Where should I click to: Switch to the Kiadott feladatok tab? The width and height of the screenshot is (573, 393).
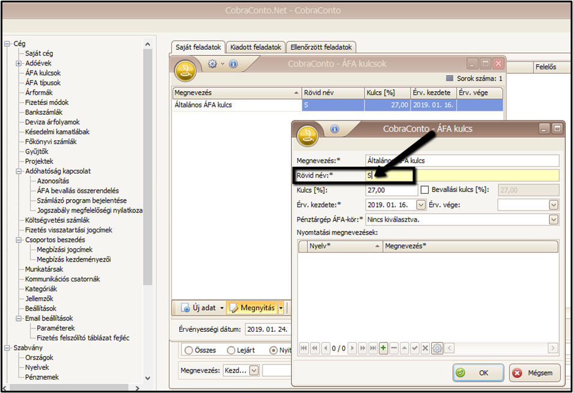256,47
